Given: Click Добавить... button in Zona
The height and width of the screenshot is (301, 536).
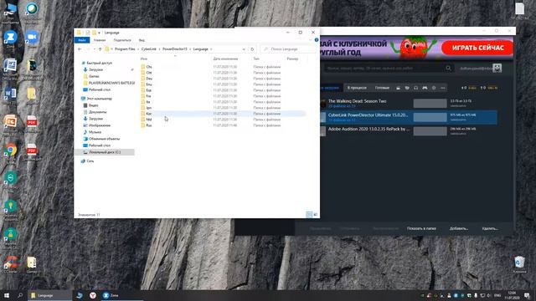Looking at the screenshot, I should coord(459,228).
